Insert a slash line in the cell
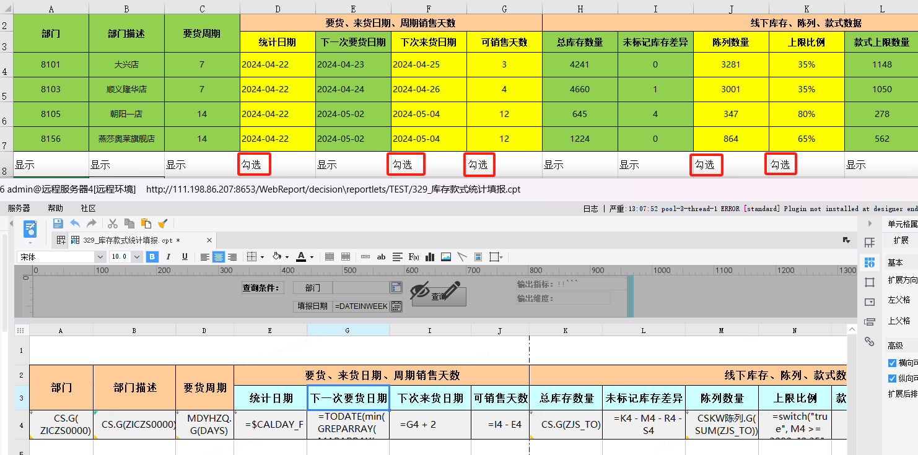The width and height of the screenshot is (918, 455). (462, 257)
